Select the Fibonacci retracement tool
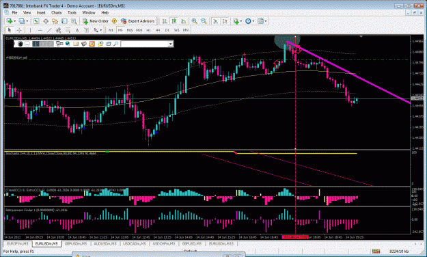 pos(68,30)
